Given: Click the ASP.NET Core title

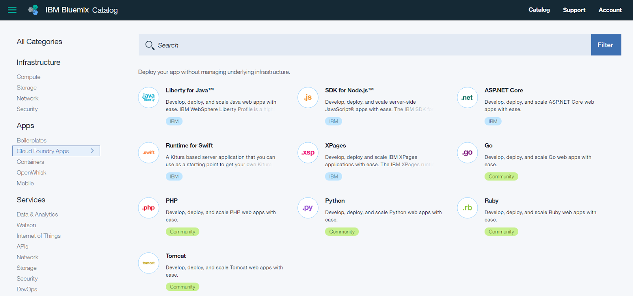Looking at the screenshot, I should [504, 90].
